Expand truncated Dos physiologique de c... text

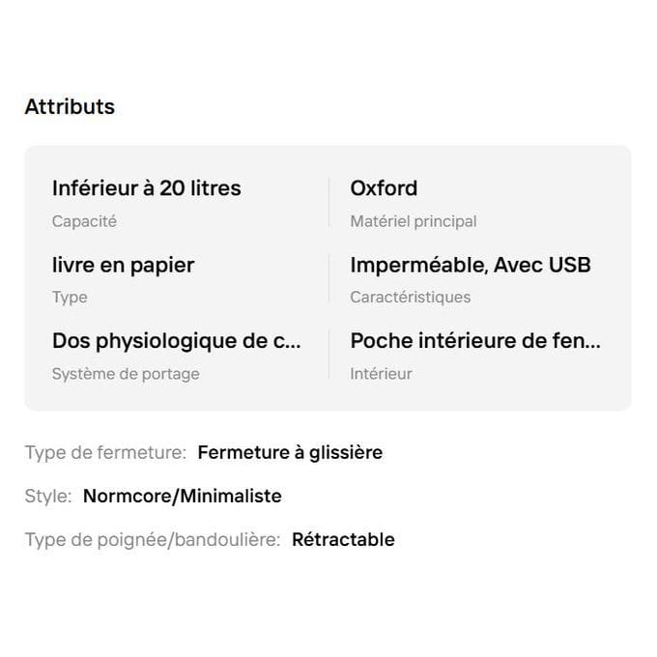pos(177,341)
